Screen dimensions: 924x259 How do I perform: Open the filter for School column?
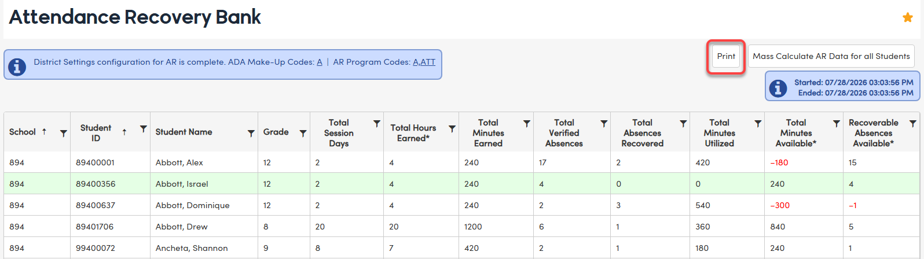tap(64, 134)
